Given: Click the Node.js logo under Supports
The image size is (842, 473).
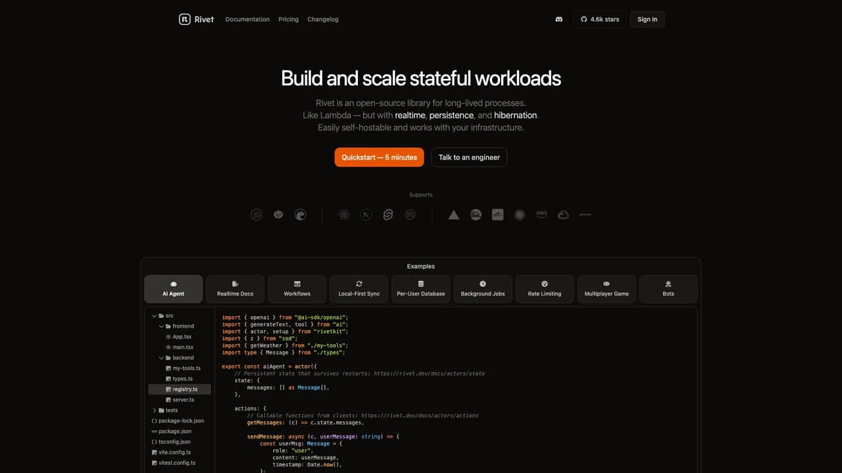Looking at the screenshot, I should click(257, 215).
